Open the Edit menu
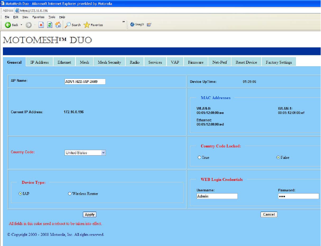The width and height of the screenshot is (321, 246). pyautogui.click(x=16, y=17)
